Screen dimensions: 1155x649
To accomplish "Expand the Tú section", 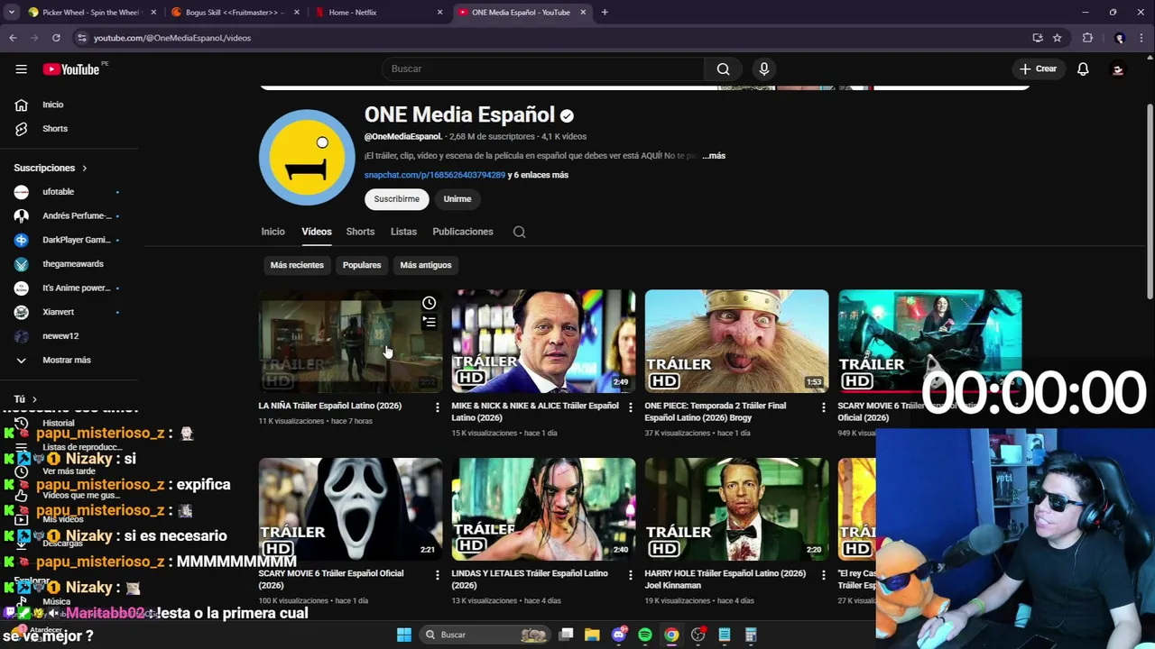I will click(25, 398).
